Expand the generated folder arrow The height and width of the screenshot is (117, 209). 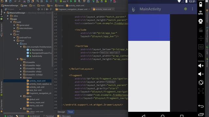pos(14,25)
